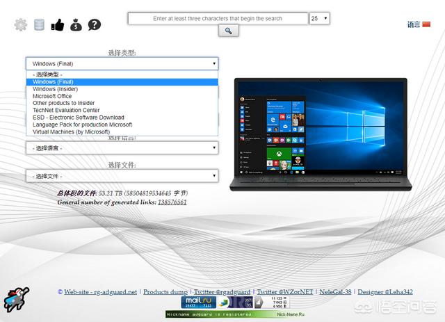Viewport: 445px width, 322px height.
Task: Open Twitter @rgadguard link
Action: 222,292
